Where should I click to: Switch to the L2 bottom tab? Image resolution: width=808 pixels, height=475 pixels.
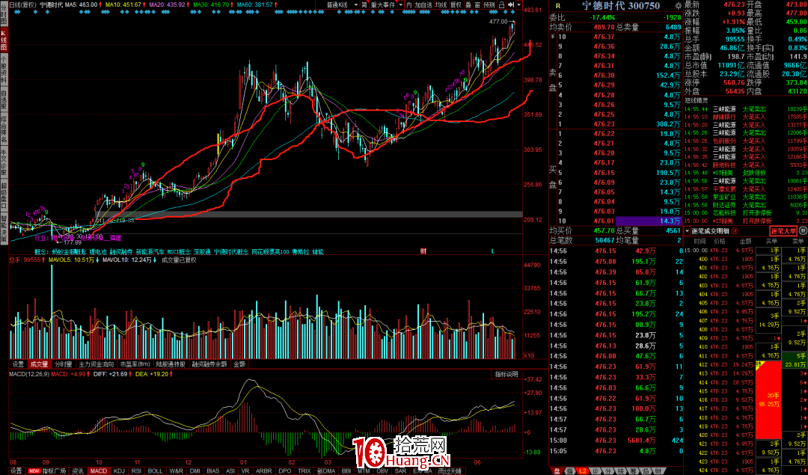click(x=583, y=471)
